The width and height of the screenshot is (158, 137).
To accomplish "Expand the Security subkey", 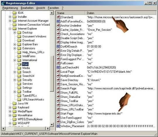I will [x=15, y=80].
